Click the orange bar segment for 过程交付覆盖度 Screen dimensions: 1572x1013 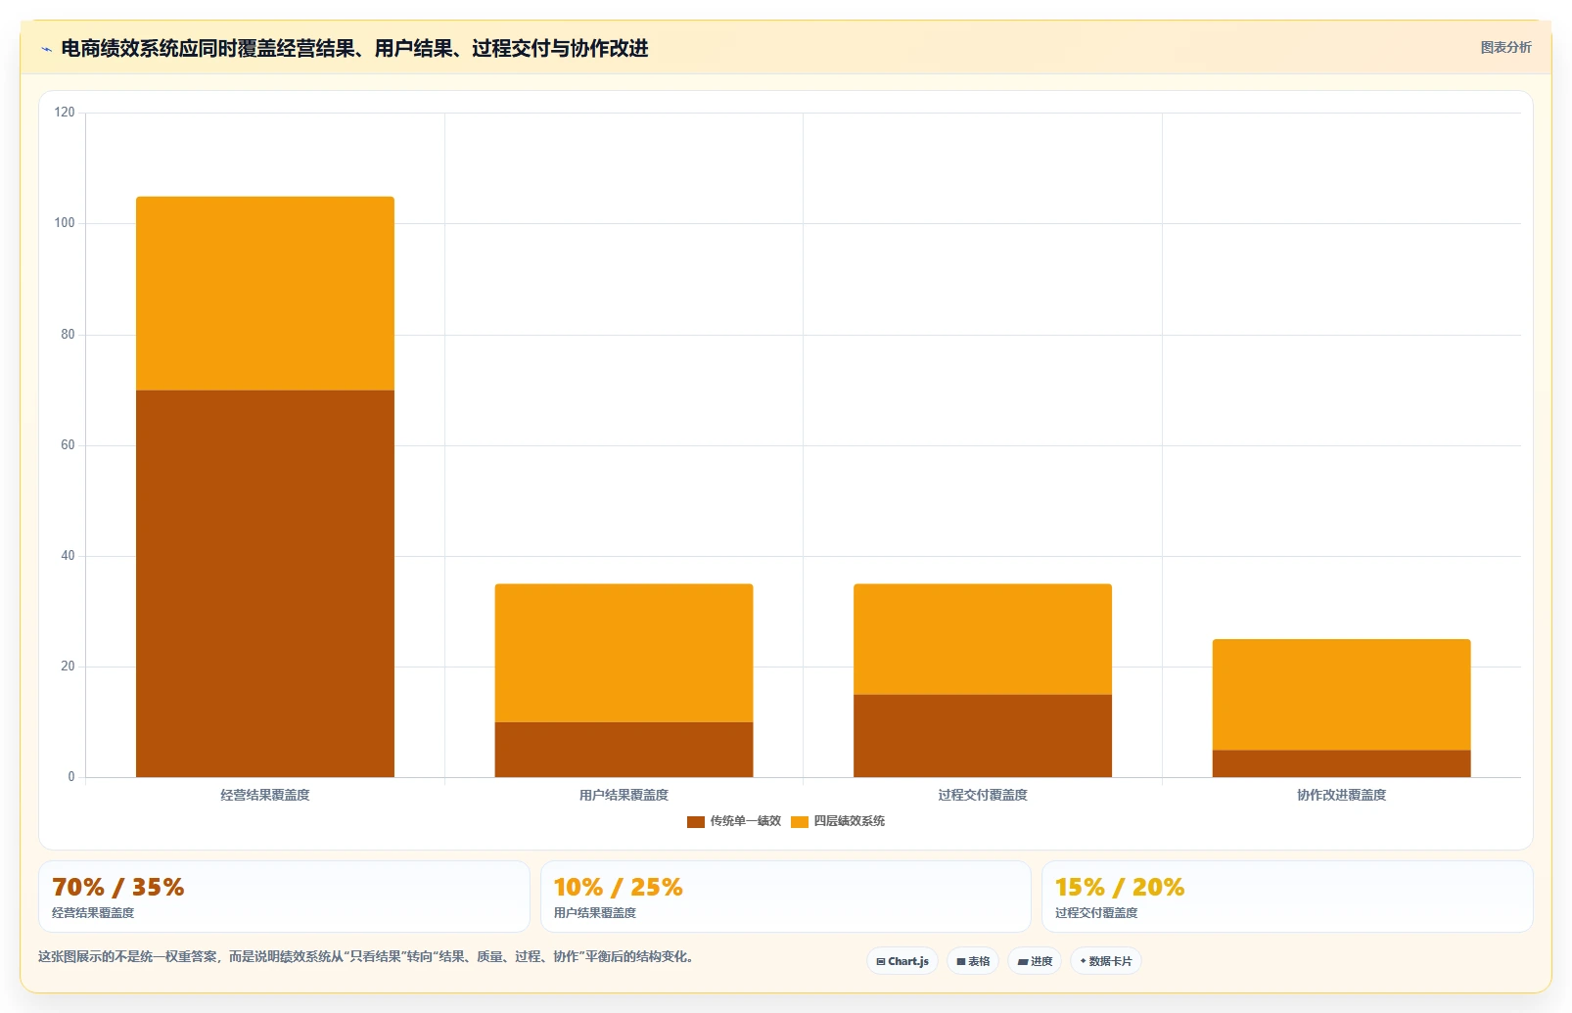[x=983, y=639]
